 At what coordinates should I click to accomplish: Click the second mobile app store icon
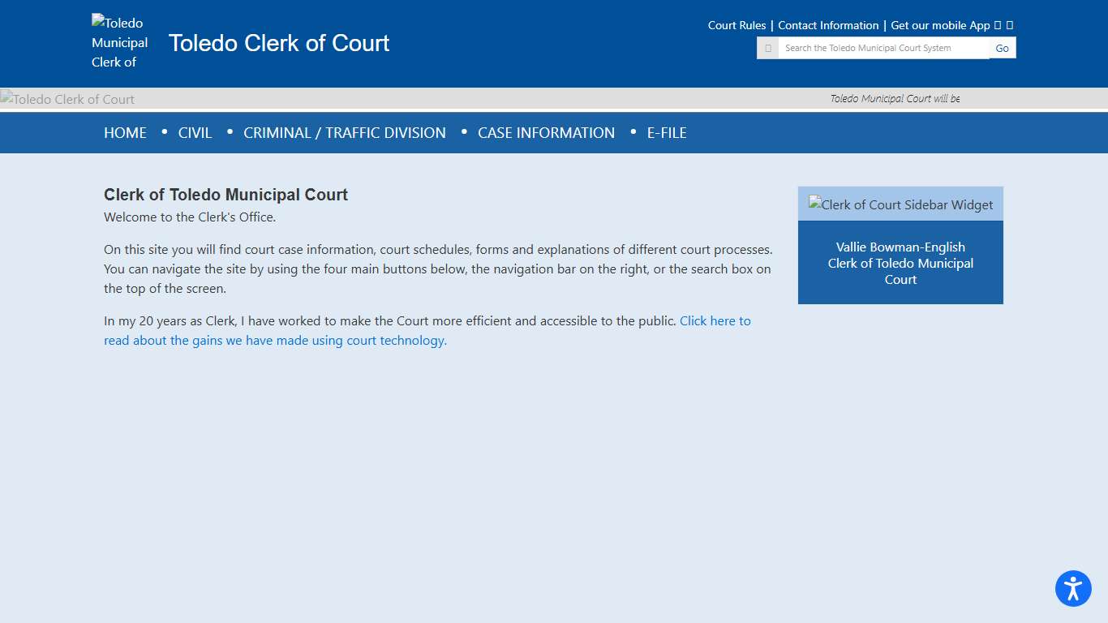pos(1010,25)
